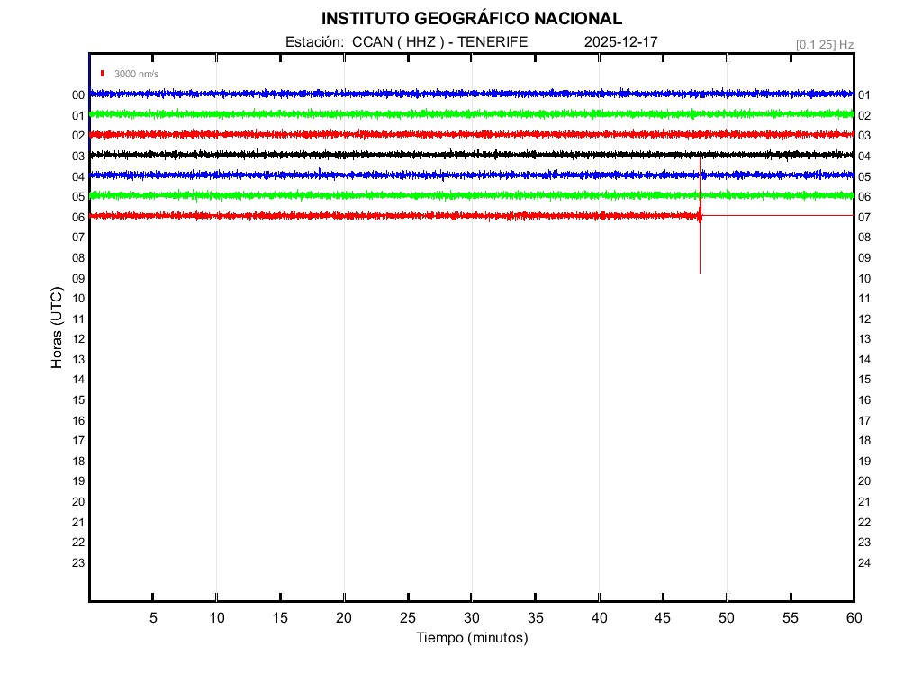Click the 3000 nm/s scale text
The height and width of the screenshot is (691, 922).
pyautogui.click(x=136, y=74)
